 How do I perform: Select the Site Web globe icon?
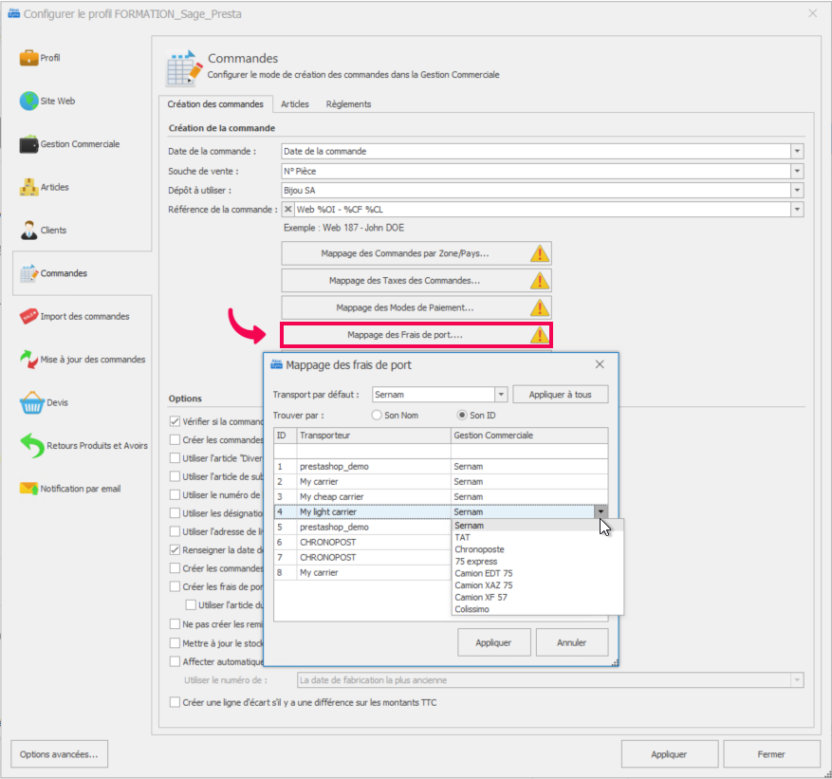click(x=28, y=101)
